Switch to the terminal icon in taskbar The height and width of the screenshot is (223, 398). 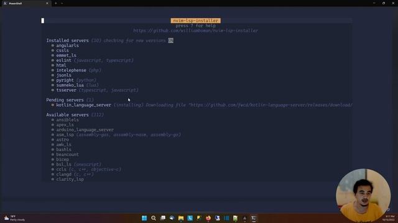[254, 218]
